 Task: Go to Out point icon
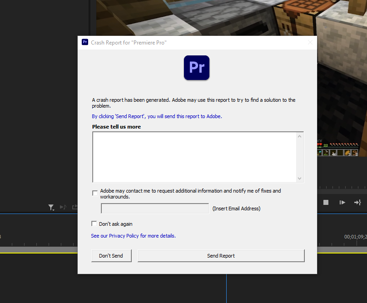[x=357, y=203]
